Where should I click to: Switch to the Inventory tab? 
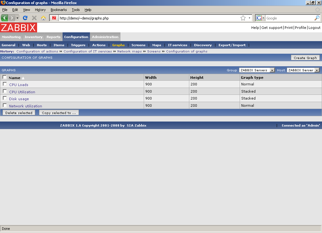[33, 37]
